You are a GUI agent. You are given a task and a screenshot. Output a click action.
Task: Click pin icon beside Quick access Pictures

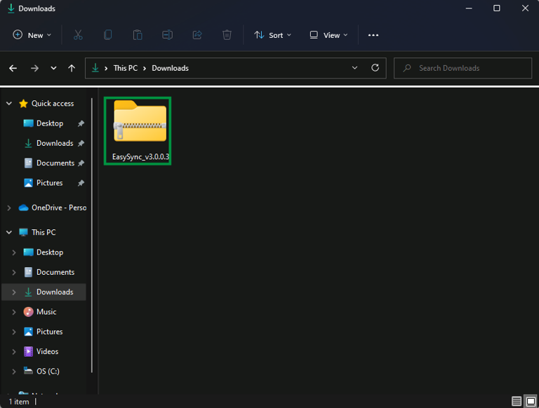(81, 183)
